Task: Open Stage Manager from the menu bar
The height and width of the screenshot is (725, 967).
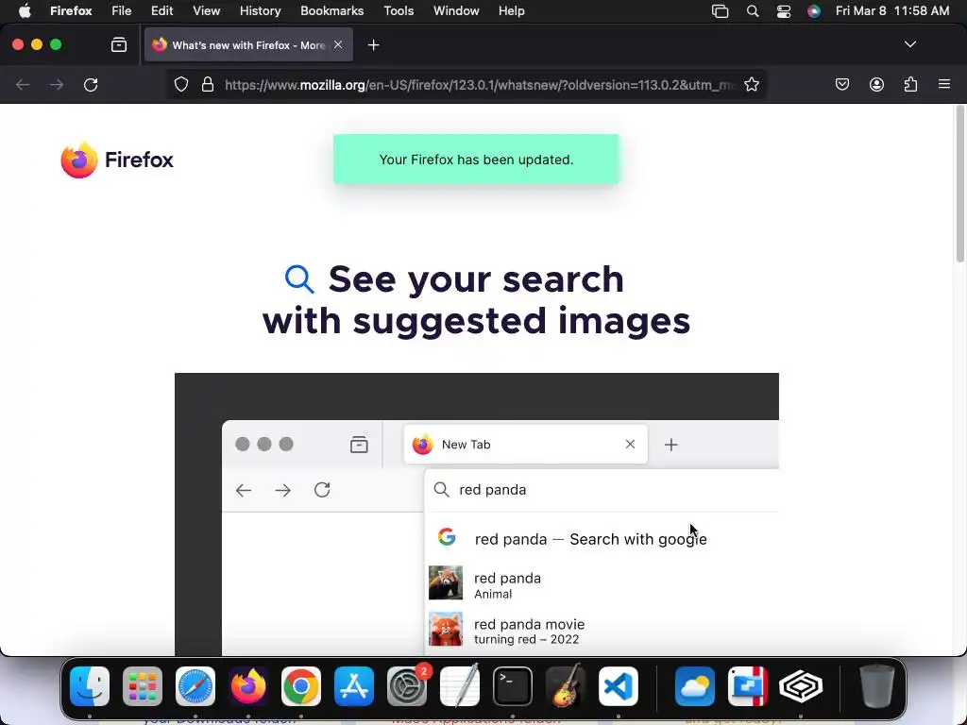Action: pos(720,11)
